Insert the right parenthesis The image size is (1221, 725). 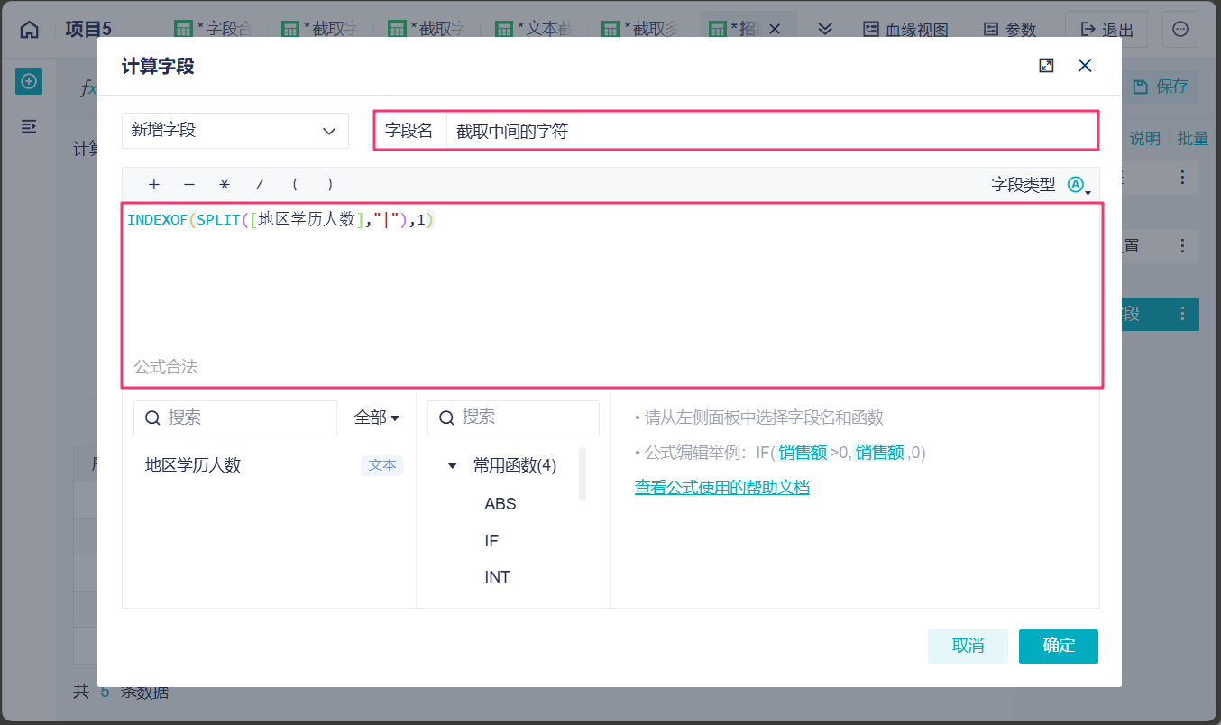330,185
